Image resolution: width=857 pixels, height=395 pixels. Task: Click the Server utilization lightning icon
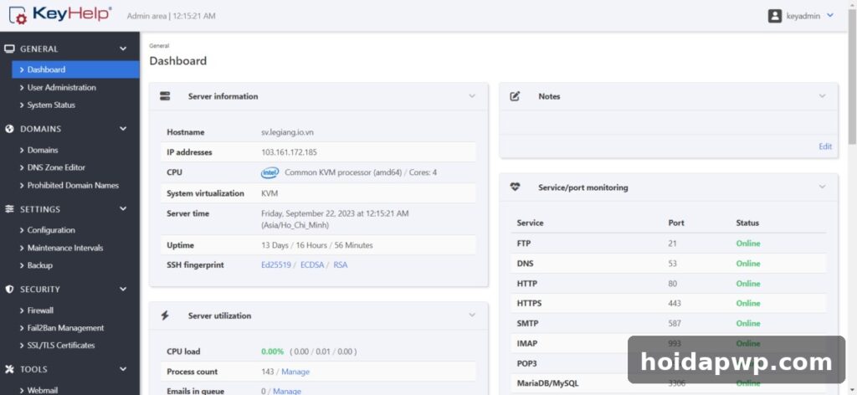point(165,315)
